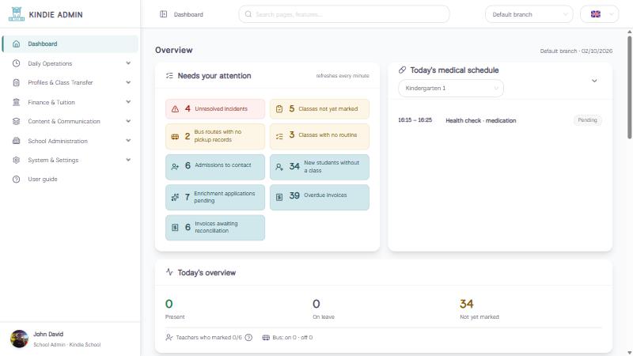This screenshot has width=633, height=356.
Task: Click the bus icon on Bus routes card
Action: (x=175, y=137)
